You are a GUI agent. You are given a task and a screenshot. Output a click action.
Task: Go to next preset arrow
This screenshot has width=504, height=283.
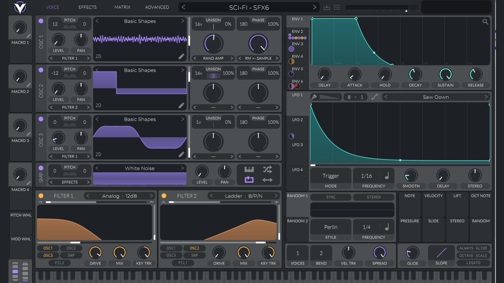pyautogui.click(x=314, y=7)
